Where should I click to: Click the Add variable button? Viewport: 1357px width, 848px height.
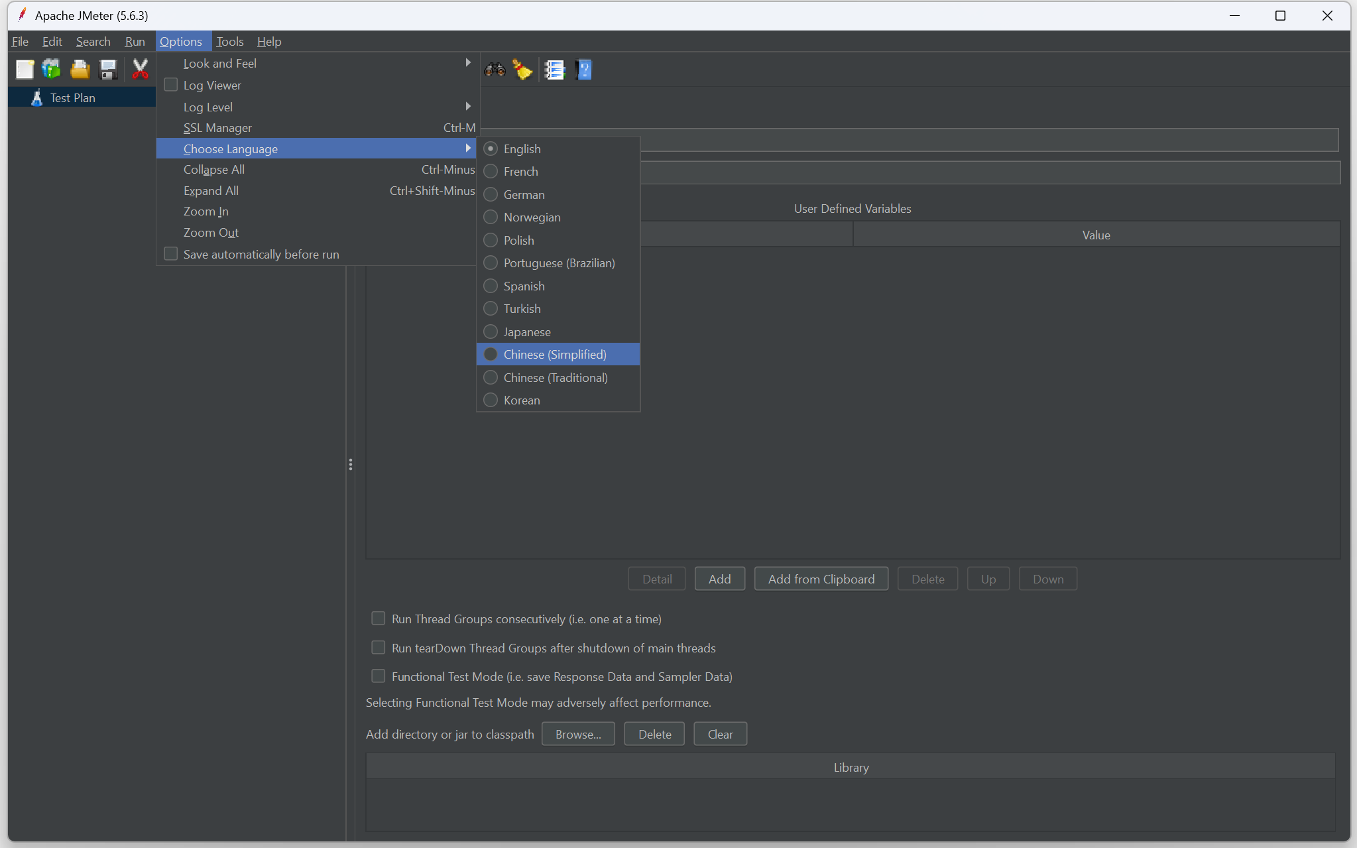click(x=720, y=579)
